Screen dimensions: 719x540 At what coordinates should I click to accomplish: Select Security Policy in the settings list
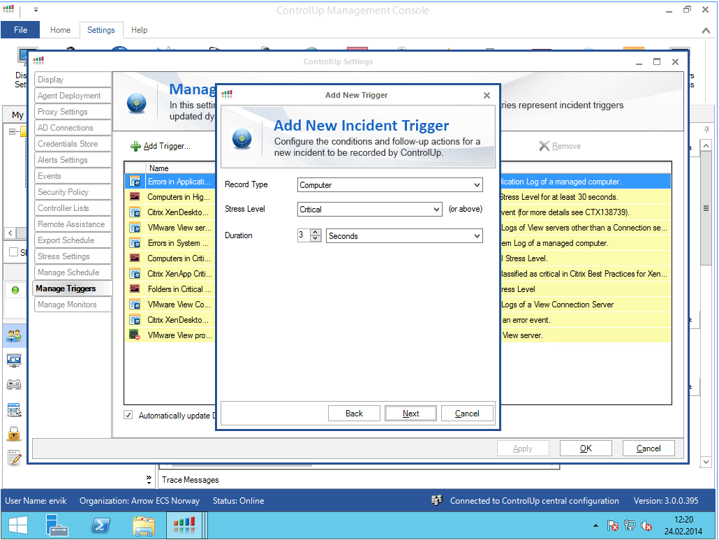(73, 192)
